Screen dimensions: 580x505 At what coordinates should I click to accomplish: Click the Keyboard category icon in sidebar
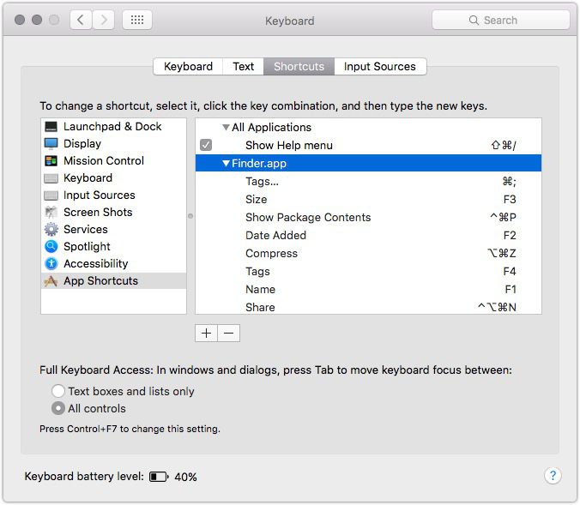tap(51, 178)
